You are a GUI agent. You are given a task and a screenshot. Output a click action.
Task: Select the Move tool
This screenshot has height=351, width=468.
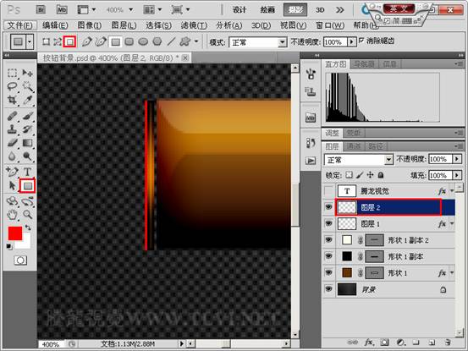click(27, 73)
